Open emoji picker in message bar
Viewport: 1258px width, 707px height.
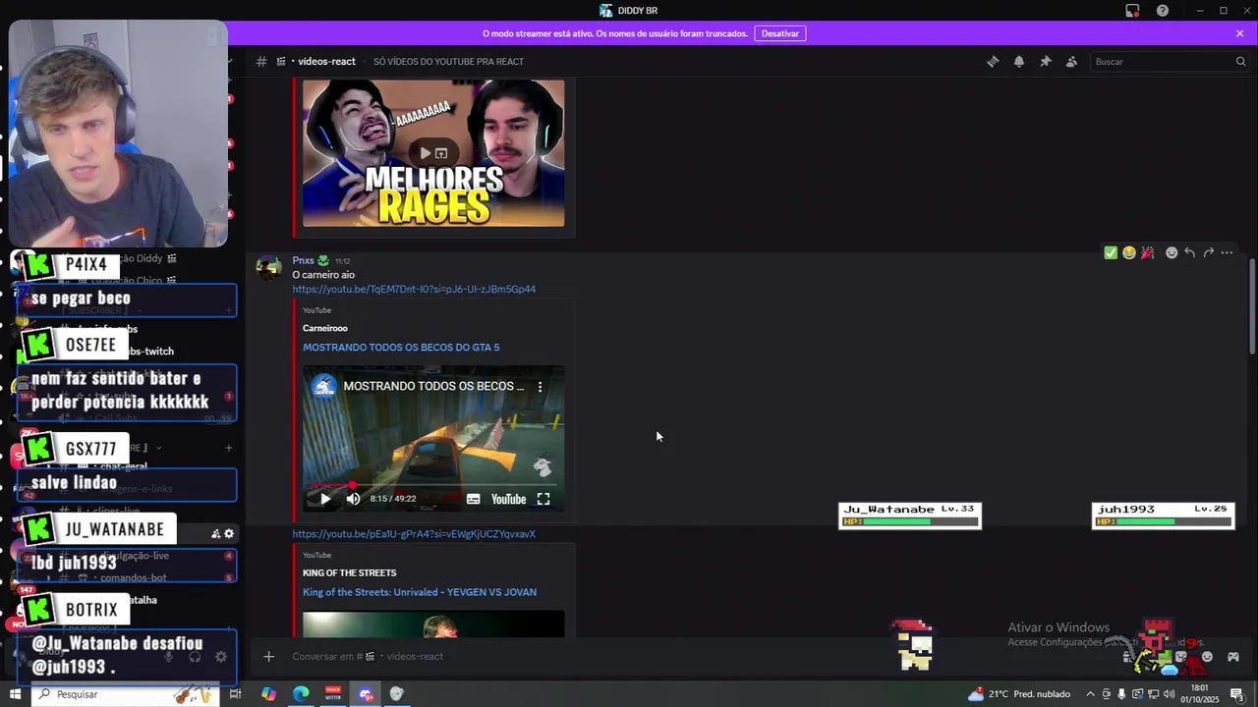click(x=1207, y=657)
